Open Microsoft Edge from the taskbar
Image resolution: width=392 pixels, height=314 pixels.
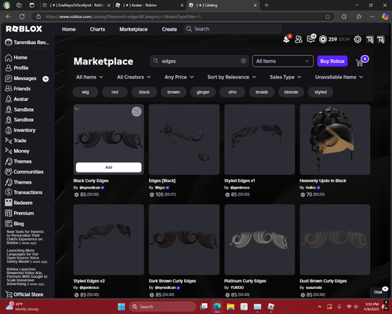[x=217, y=307]
